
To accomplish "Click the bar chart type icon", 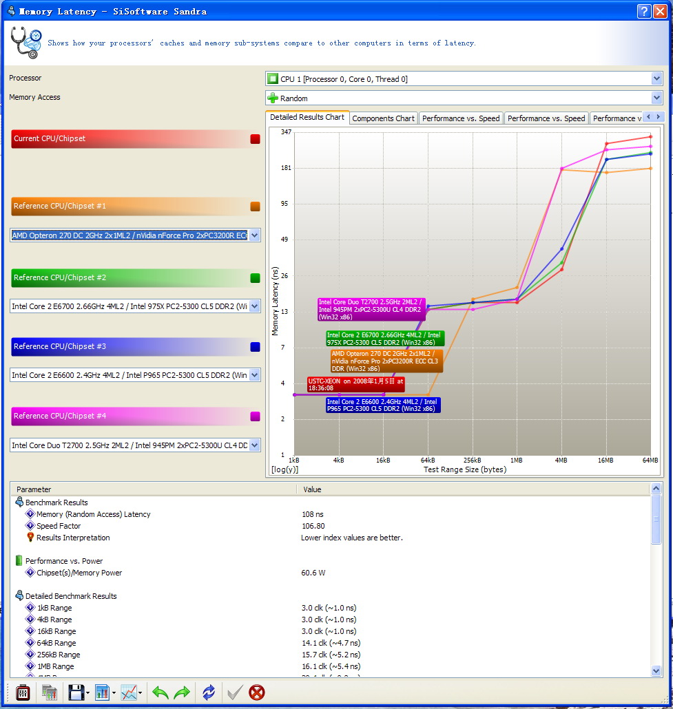I will pos(102,692).
